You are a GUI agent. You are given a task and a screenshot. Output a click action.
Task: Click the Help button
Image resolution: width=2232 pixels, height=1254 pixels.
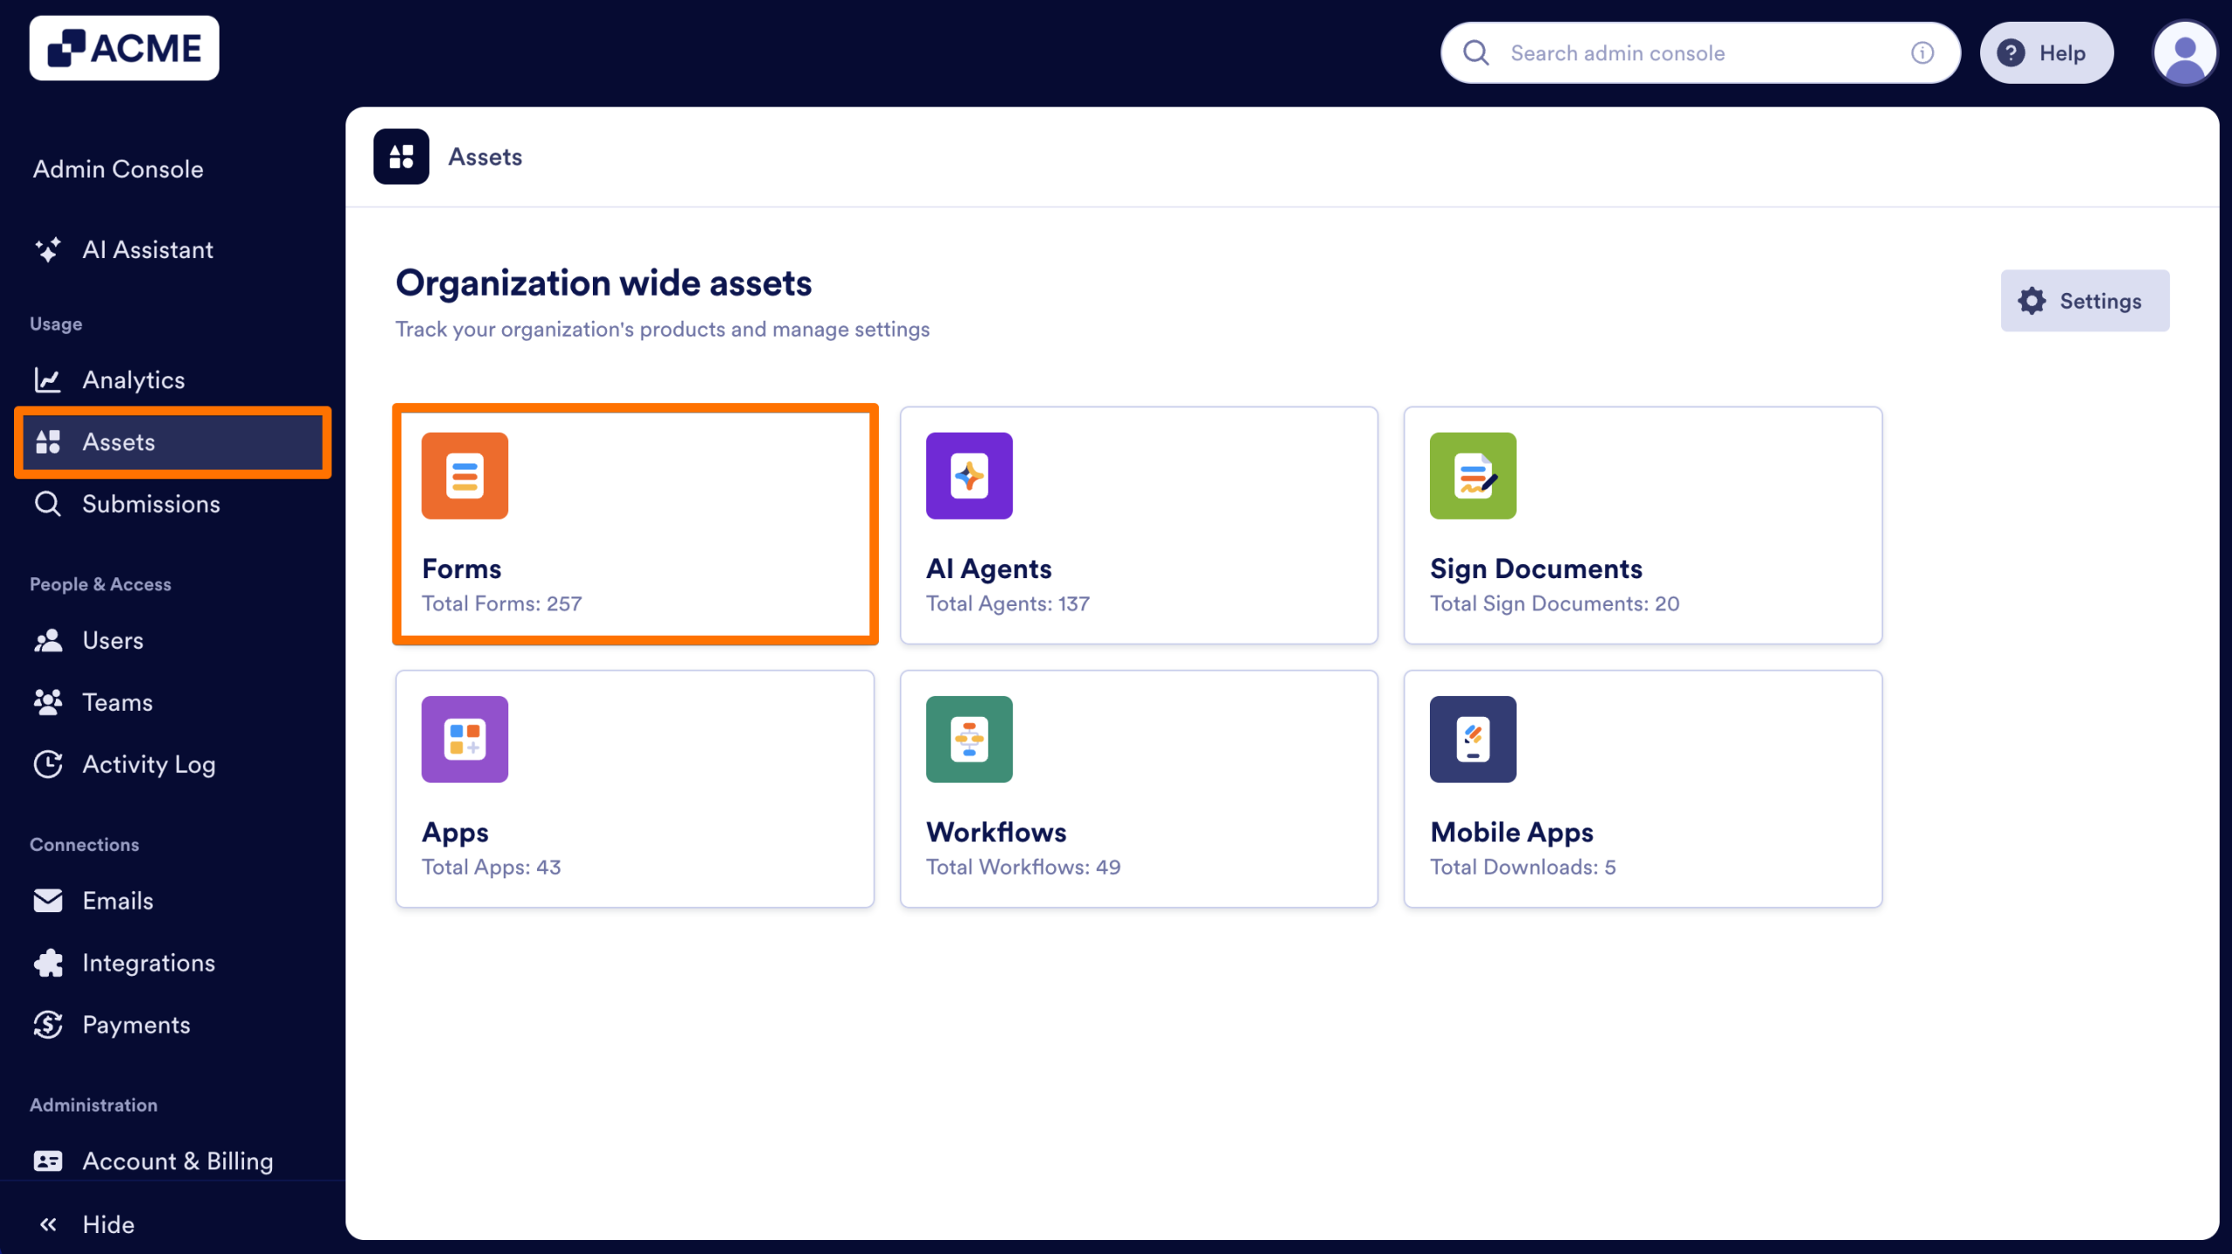[x=2046, y=52]
